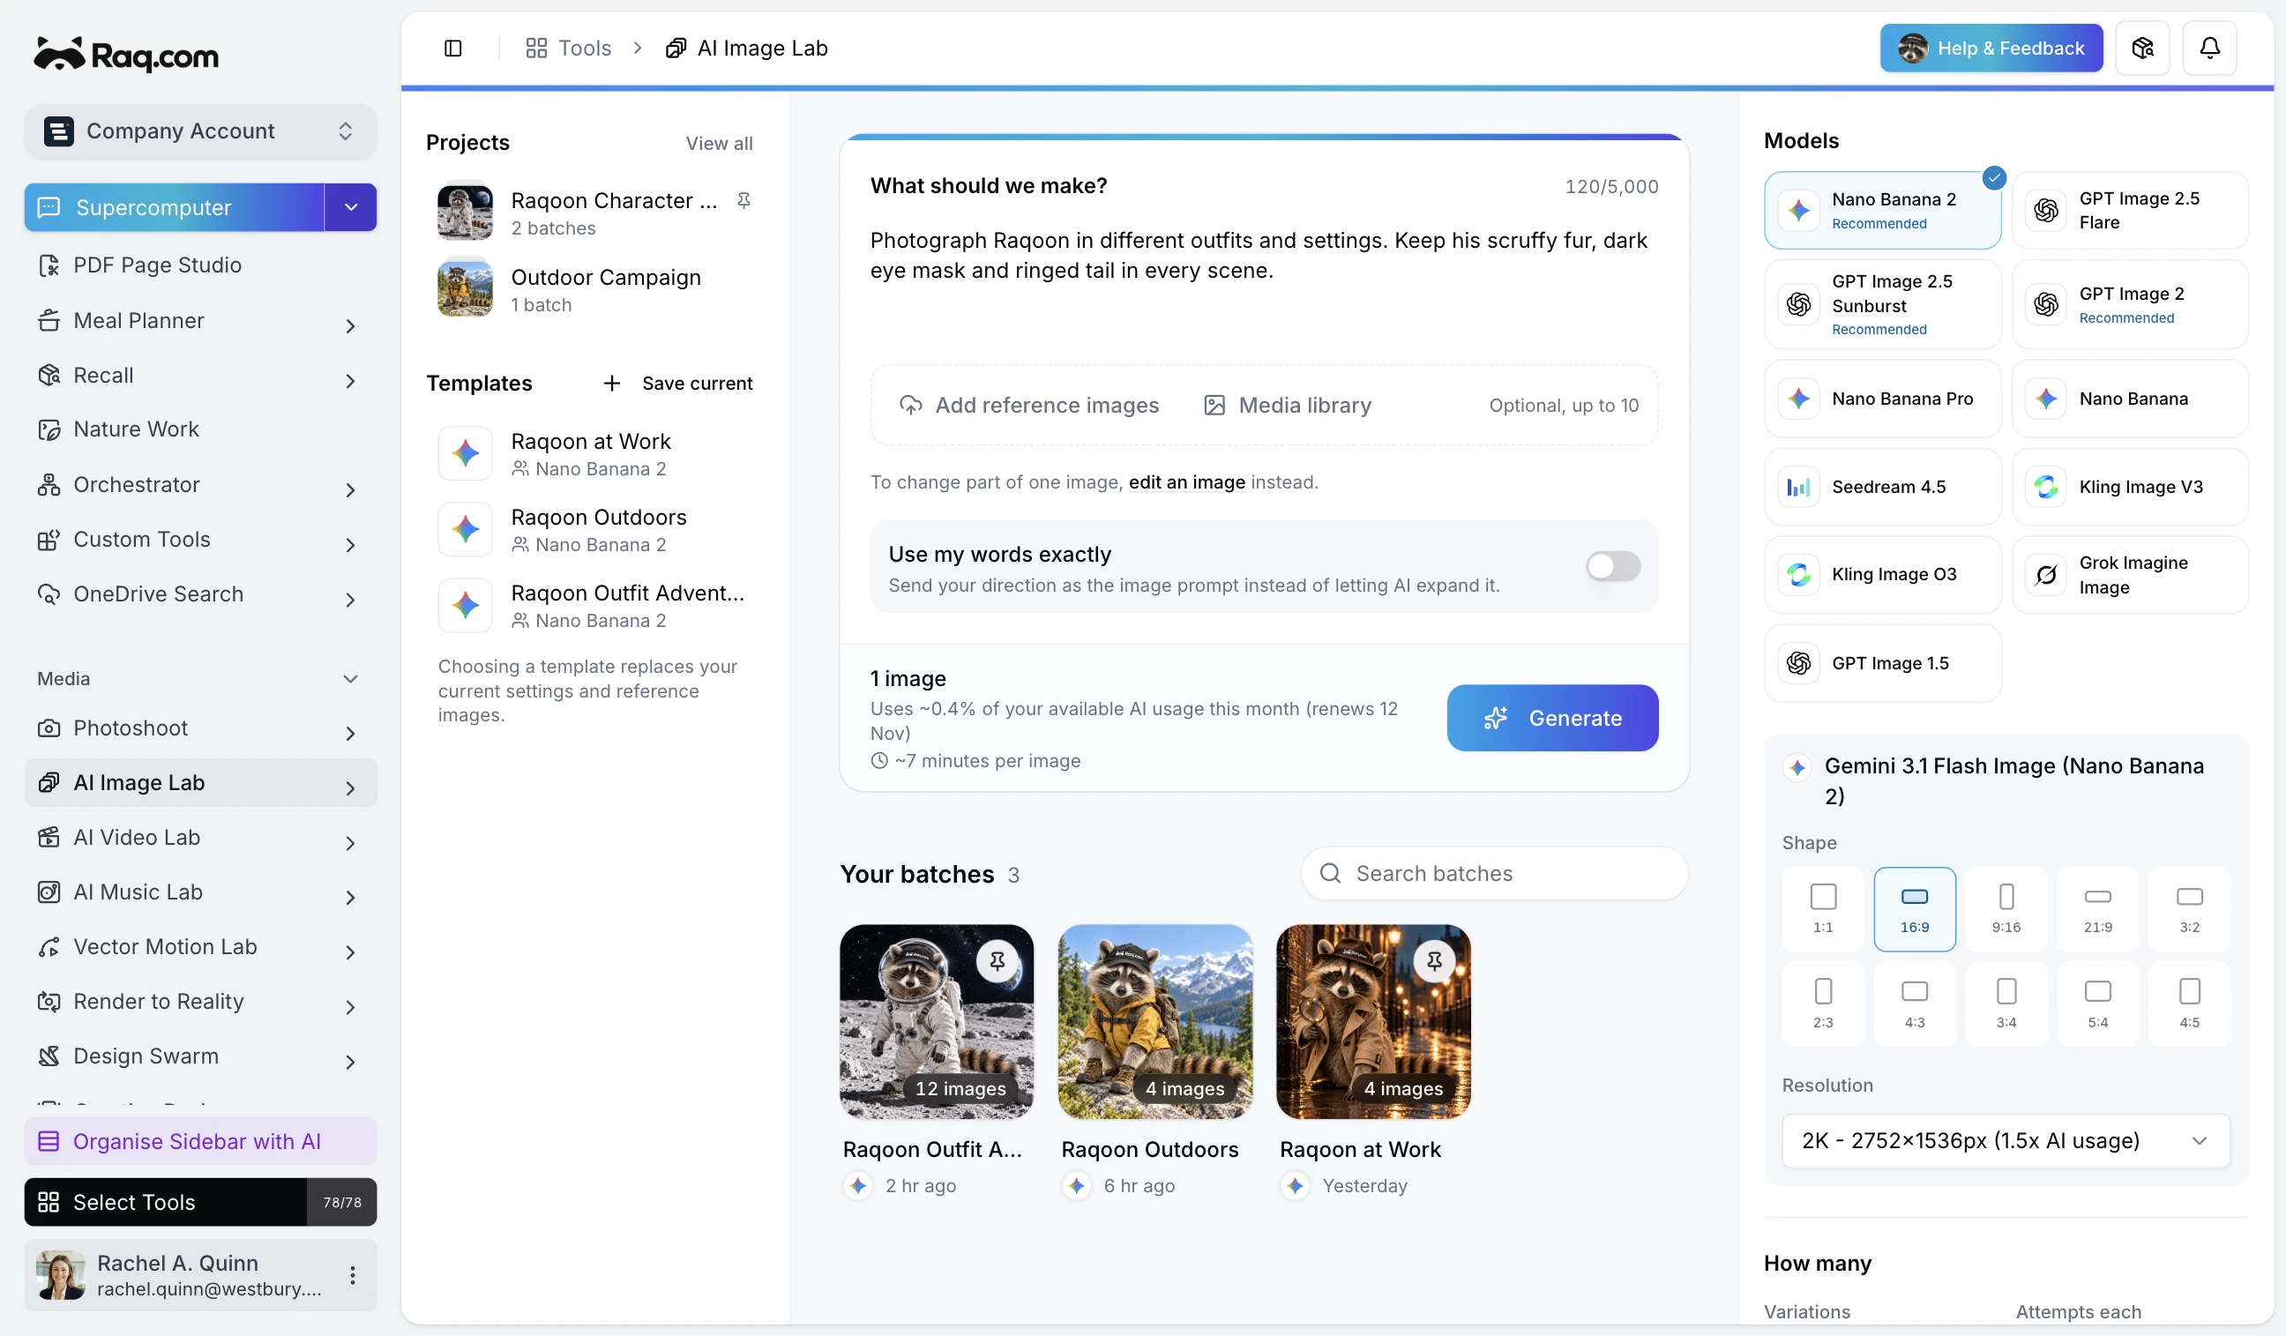Click View all projects link
Screen dimensions: 2286x1336
coord(719,144)
